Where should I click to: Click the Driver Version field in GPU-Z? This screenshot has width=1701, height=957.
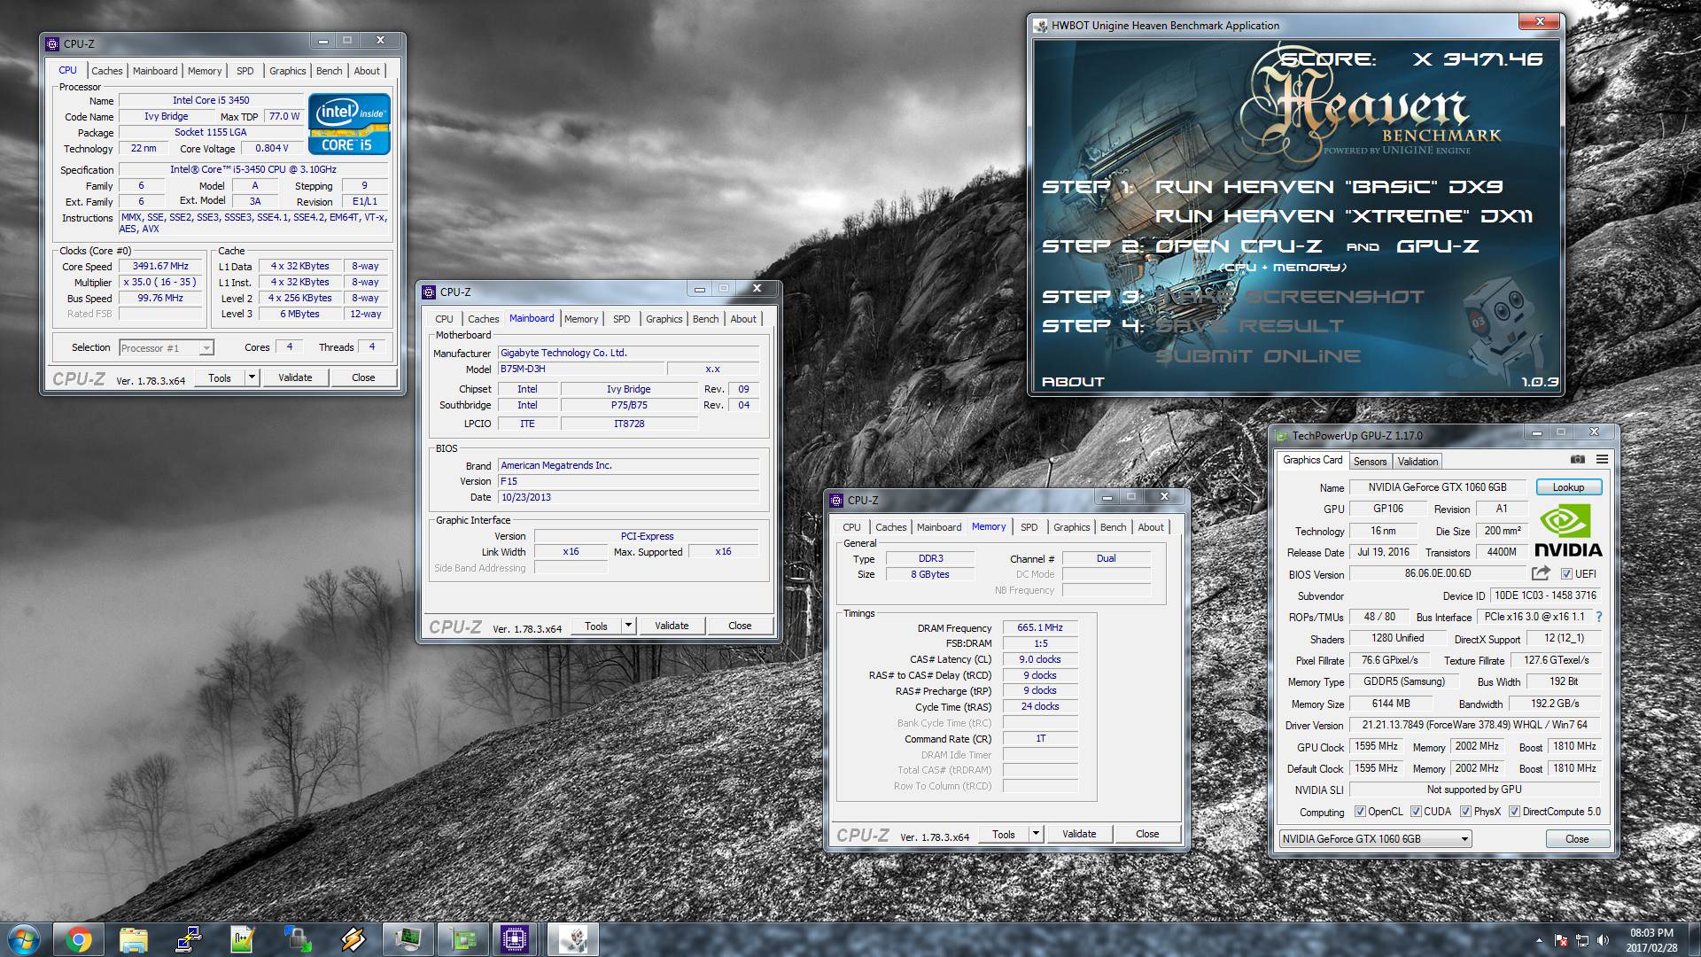click(x=1475, y=725)
